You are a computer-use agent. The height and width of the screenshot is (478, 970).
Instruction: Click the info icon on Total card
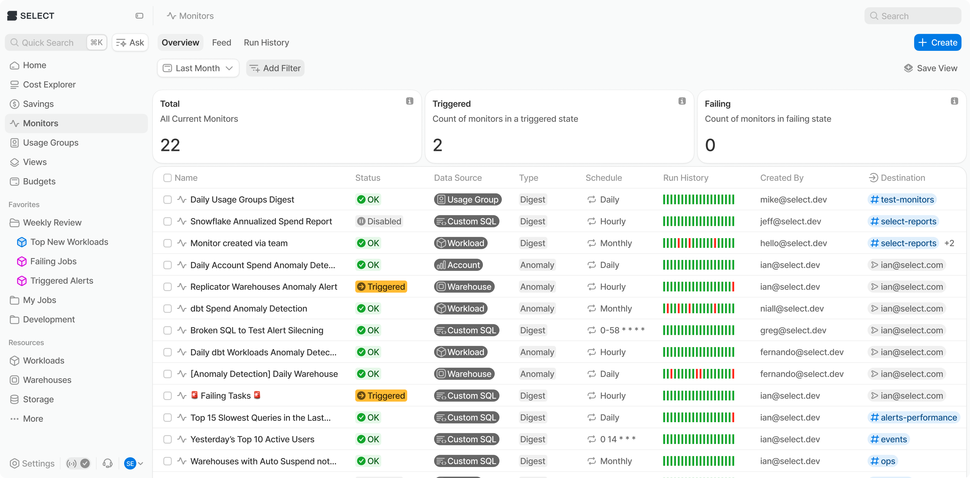click(410, 101)
